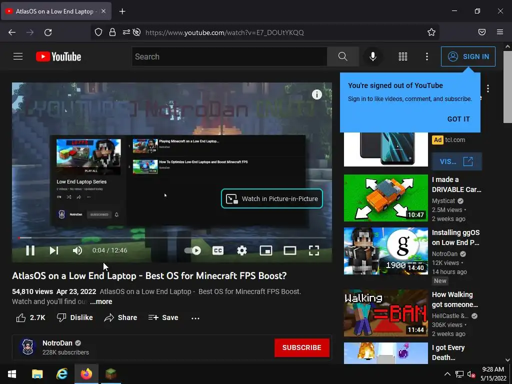The height and width of the screenshot is (384, 512).
Task: Pause the video
Action: coord(30,250)
